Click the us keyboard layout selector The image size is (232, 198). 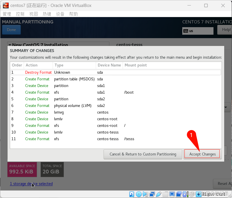pyautogui.click(x=198, y=31)
